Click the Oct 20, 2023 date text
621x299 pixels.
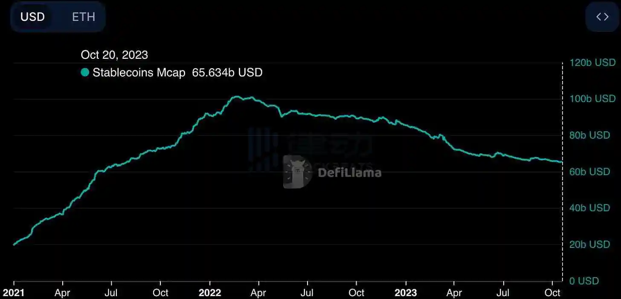click(114, 55)
